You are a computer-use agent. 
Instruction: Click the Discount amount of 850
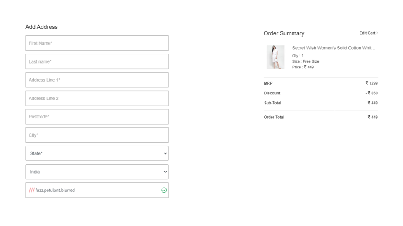(374, 93)
